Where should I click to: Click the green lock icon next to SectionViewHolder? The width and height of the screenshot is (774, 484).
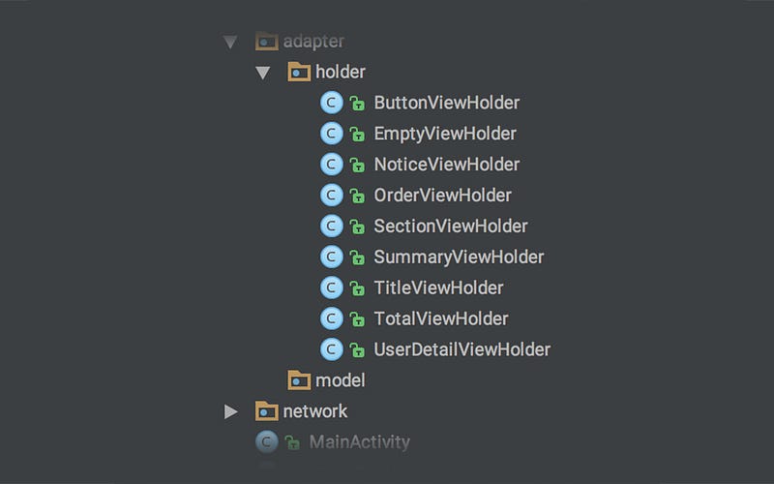(x=357, y=227)
